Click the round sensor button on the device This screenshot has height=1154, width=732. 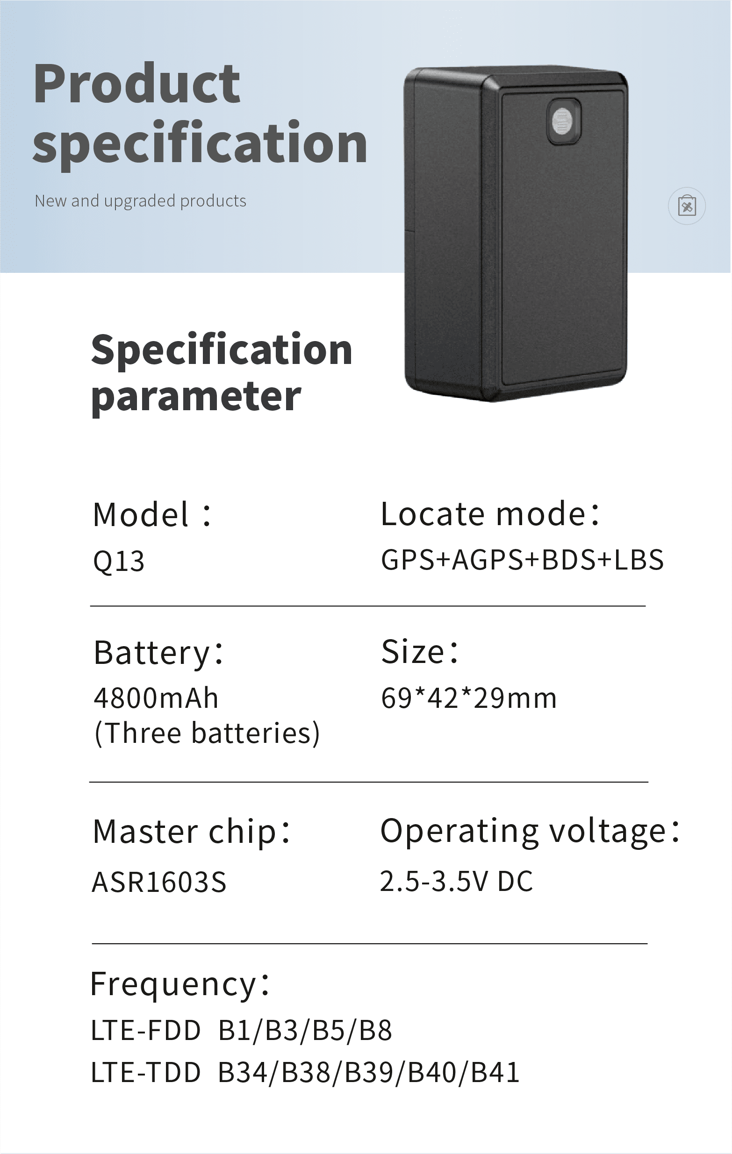coord(562,121)
